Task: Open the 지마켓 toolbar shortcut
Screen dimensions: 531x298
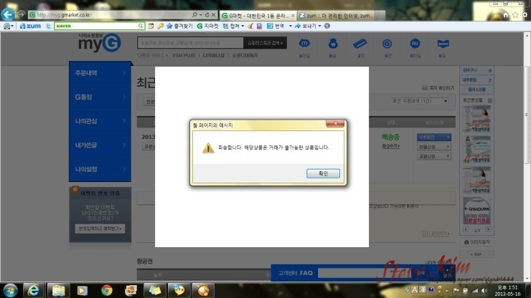Action: click(x=207, y=26)
